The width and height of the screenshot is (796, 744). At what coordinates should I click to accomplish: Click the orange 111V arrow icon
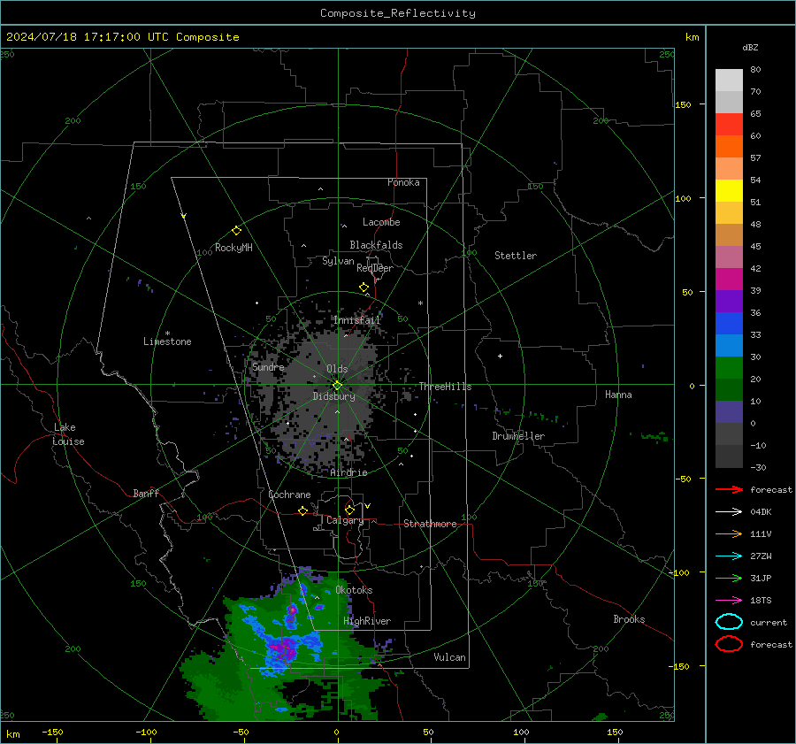tap(729, 533)
